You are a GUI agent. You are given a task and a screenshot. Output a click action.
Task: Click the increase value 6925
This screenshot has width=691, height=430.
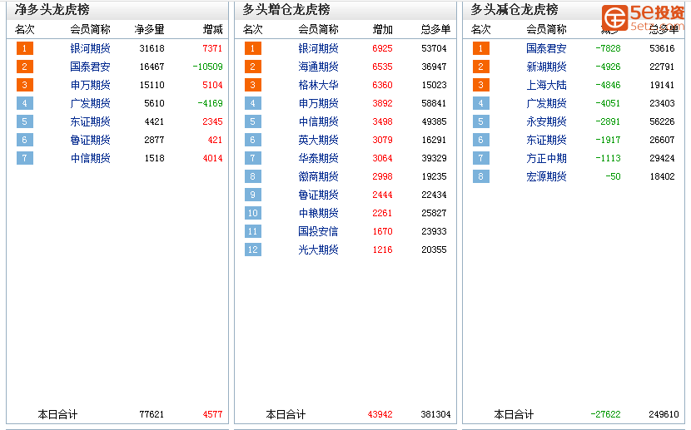pyautogui.click(x=382, y=48)
